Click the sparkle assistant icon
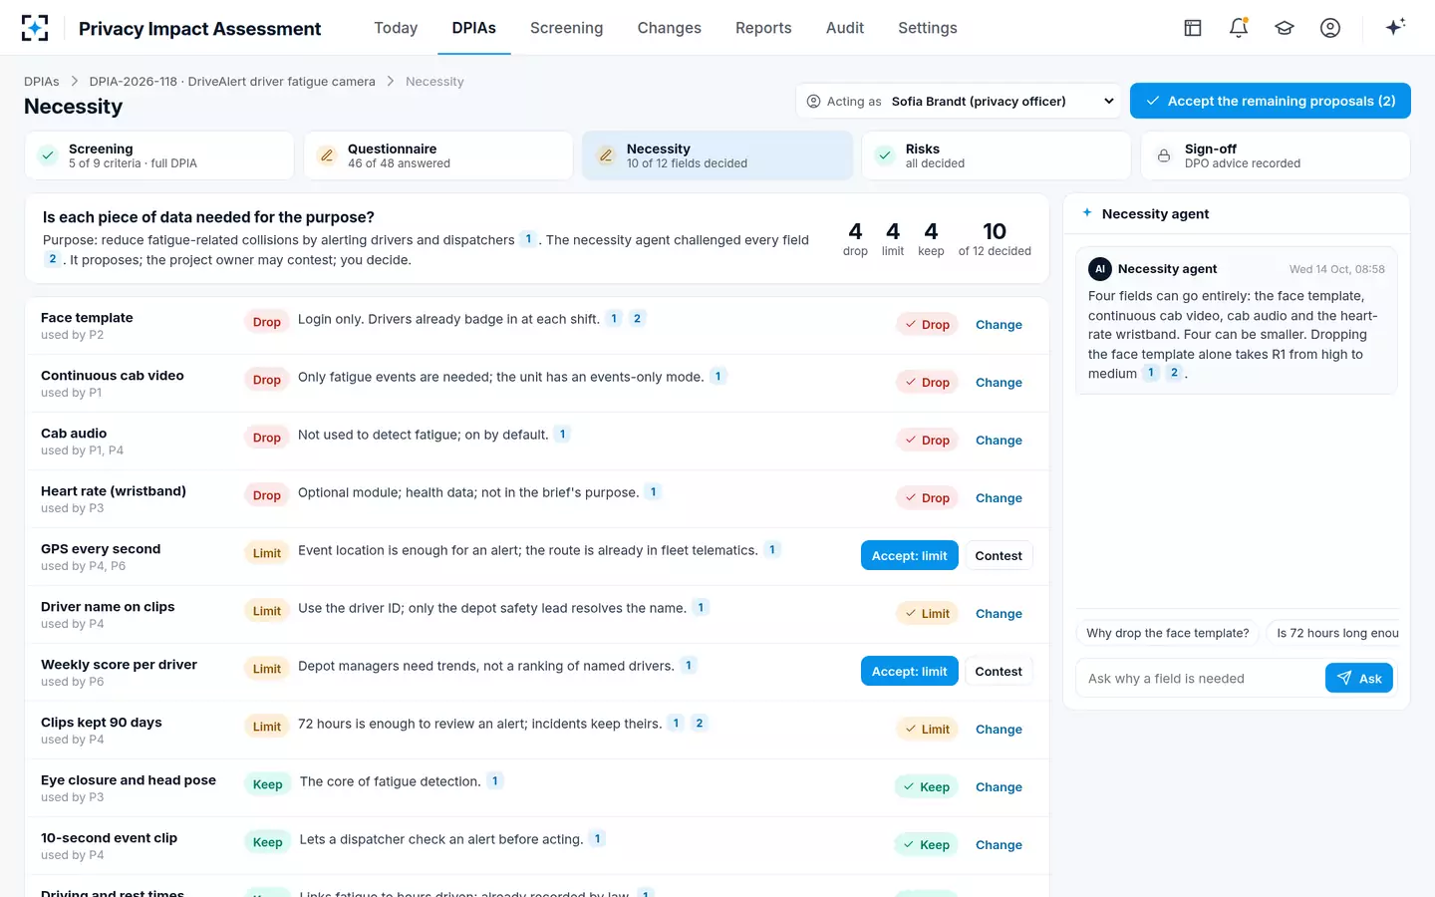The image size is (1435, 897). click(1395, 27)
